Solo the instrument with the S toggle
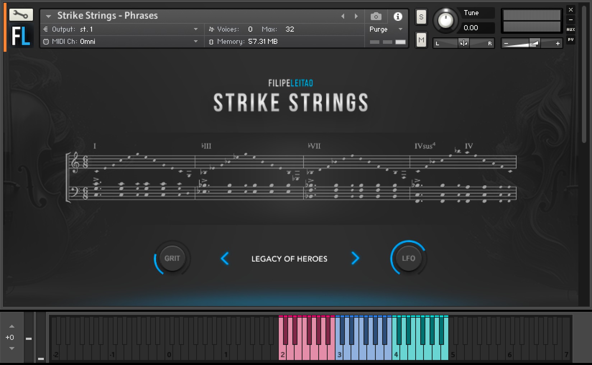The image size is (592, 365). [421, 17]
